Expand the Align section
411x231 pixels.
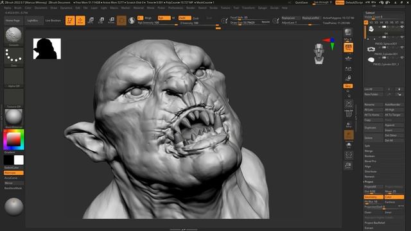(x=368, y=166)
